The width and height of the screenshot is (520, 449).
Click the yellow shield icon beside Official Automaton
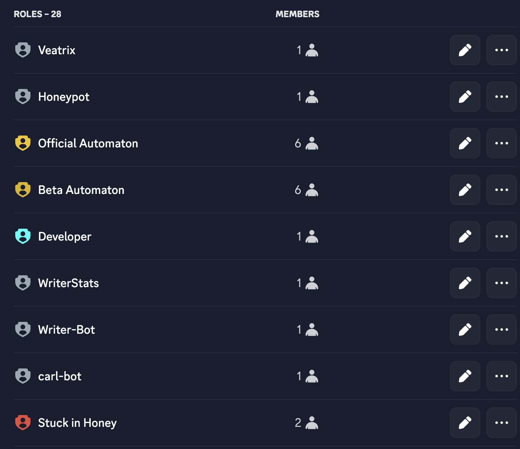pos(23,143)
